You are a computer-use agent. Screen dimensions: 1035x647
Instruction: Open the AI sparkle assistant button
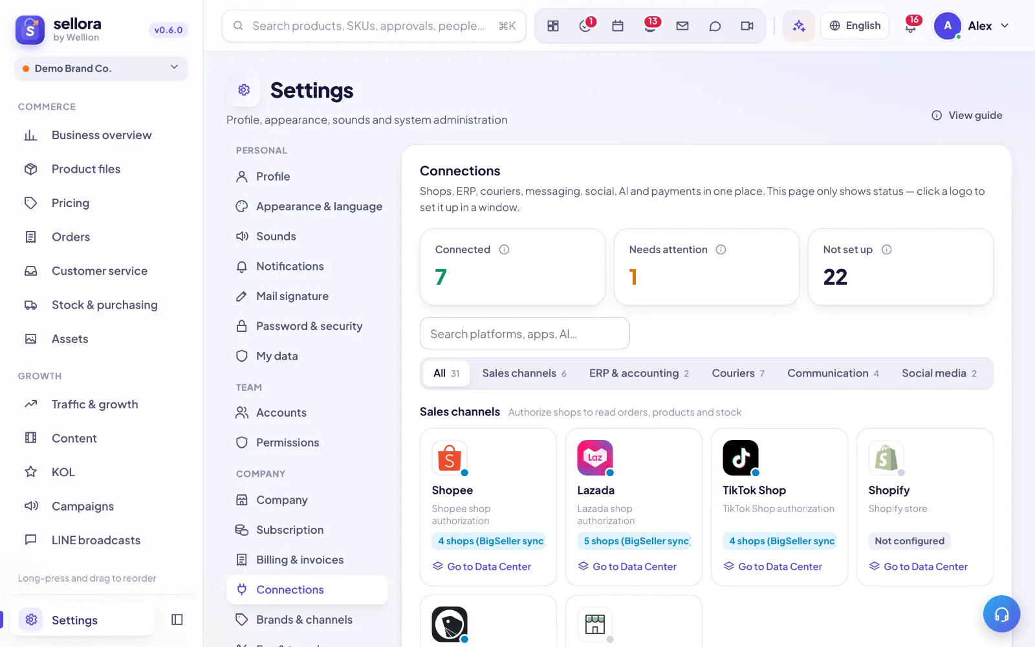coord(799,26)
